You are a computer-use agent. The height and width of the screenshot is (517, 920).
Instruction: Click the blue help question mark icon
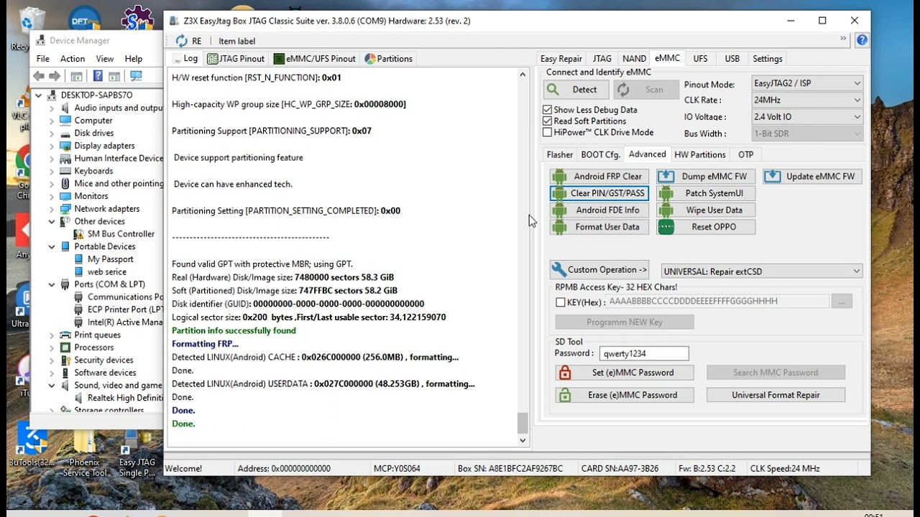862,40
